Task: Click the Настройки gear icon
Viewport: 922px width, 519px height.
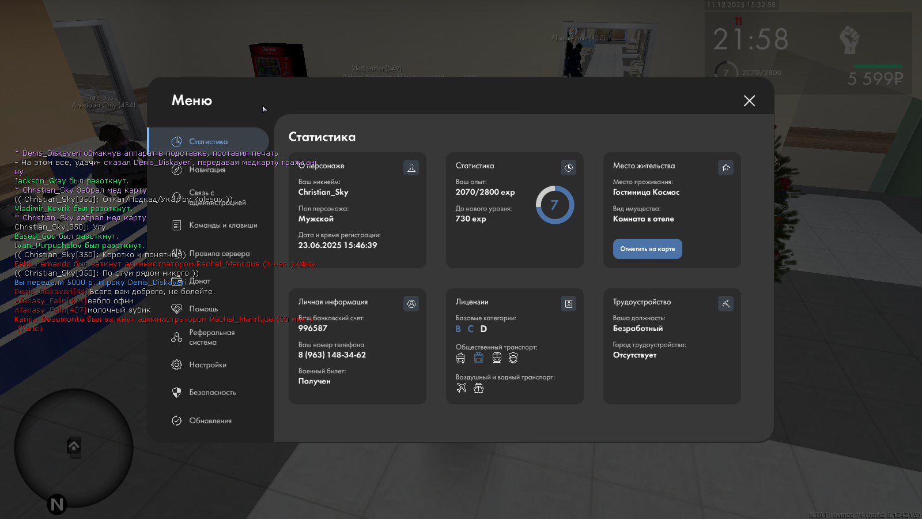Action: point(177,364)
